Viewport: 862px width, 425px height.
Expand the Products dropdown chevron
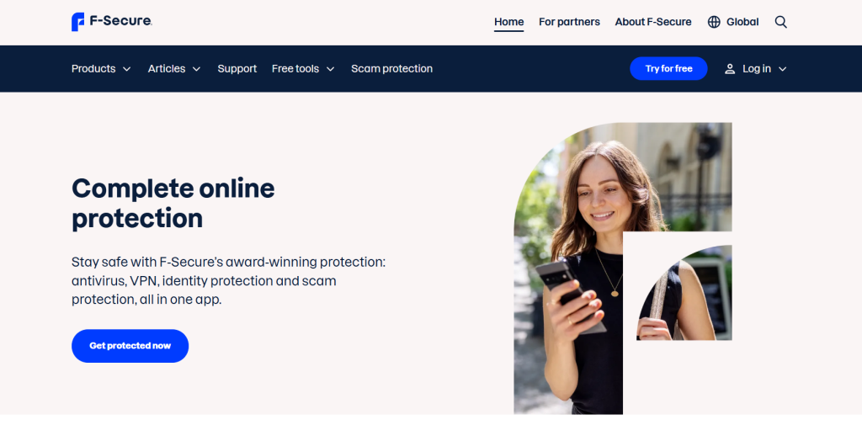click(126, 69)
